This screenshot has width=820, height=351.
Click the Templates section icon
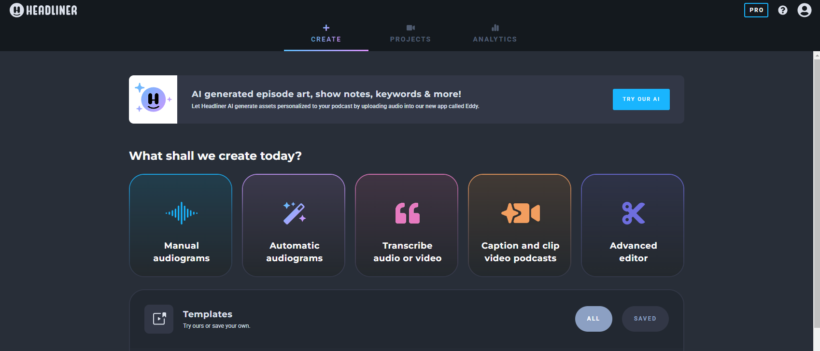159,319
